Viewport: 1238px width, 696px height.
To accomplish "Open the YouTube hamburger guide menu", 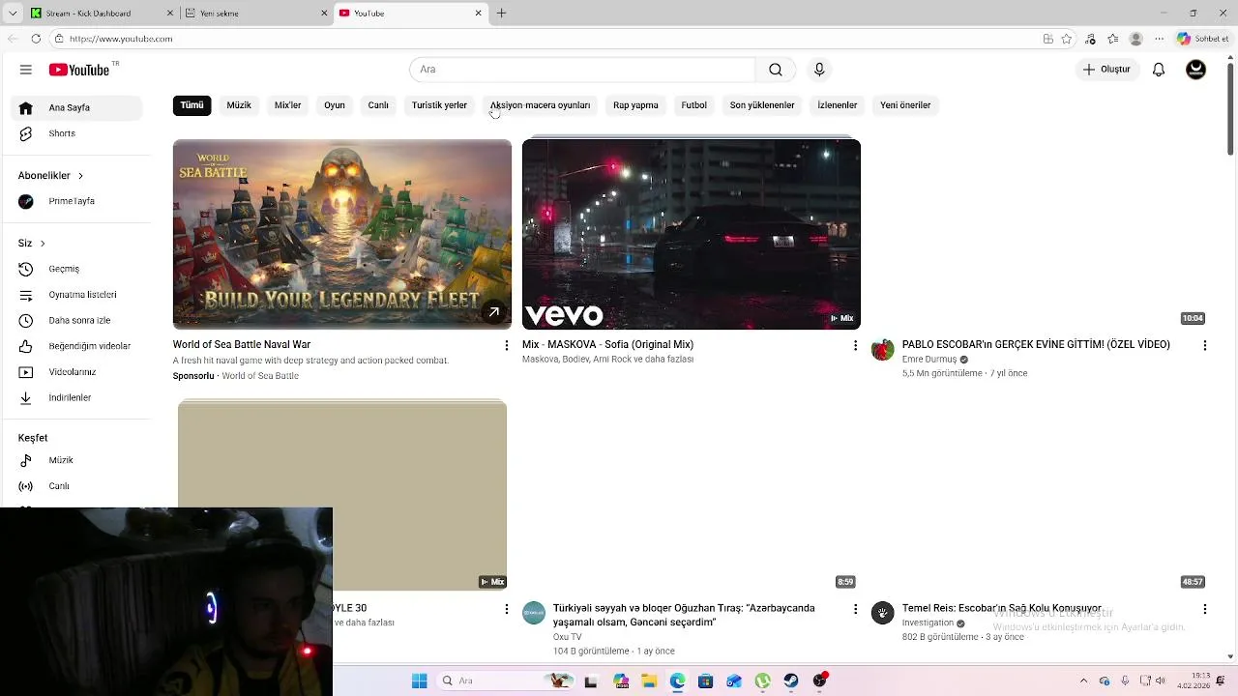I will [26, 70].
